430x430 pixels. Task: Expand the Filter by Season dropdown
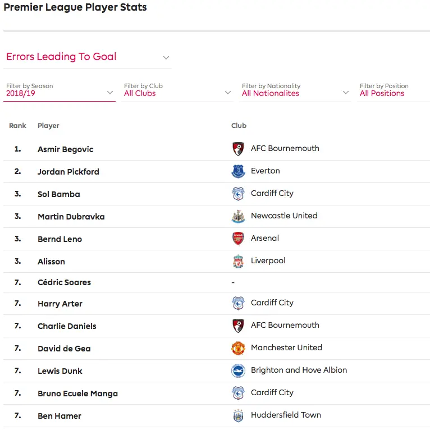click(59, 90)
